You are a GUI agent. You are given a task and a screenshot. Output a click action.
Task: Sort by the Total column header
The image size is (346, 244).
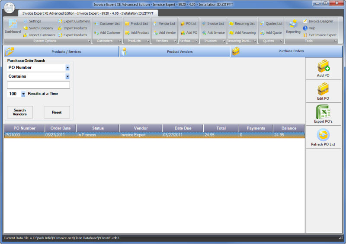coord(221,128)
